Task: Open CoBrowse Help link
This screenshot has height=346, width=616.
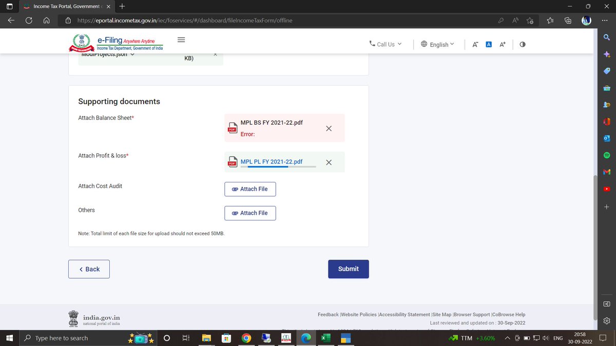Action: coord(509,315)
